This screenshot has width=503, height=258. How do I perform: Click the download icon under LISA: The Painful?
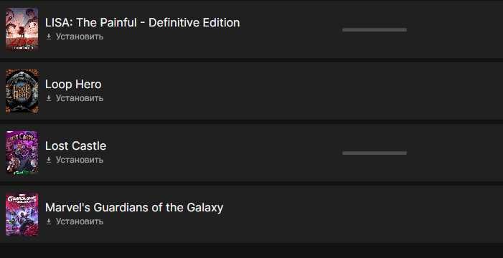click(x=49, y=37)
